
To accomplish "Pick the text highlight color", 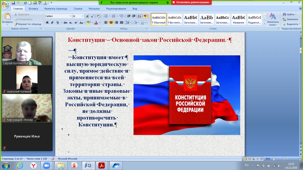I will (x=88, y=22).
